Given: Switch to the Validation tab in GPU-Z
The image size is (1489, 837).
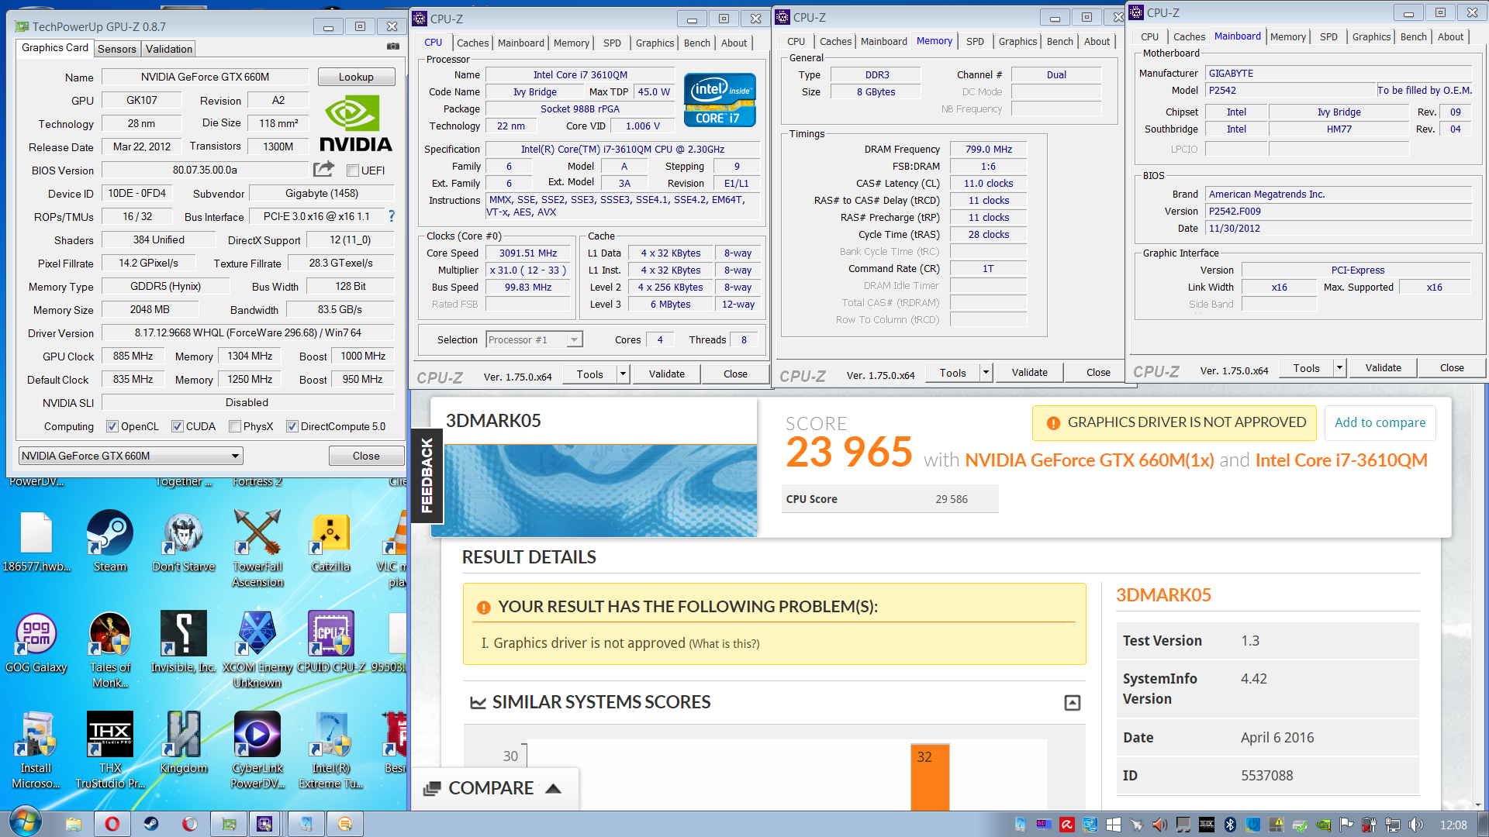Looking at the screenshot, I should 169,49.
